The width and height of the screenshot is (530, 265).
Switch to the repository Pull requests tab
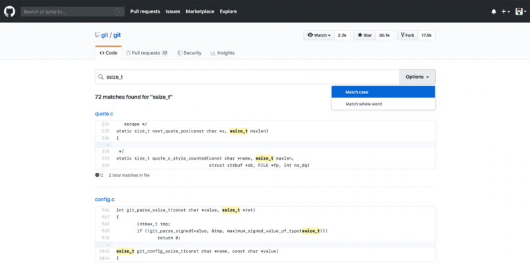[147, 53]
